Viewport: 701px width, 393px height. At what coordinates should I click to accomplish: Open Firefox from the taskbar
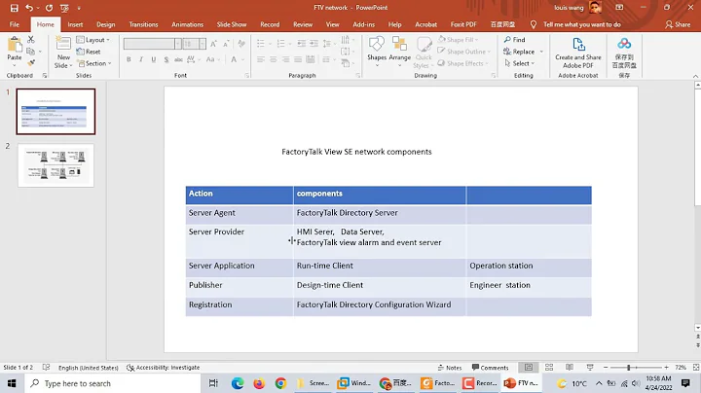point(259,383)
